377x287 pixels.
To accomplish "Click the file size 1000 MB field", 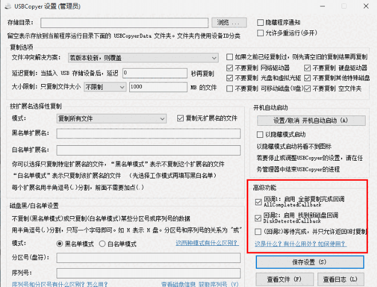I will pos(158,87).
